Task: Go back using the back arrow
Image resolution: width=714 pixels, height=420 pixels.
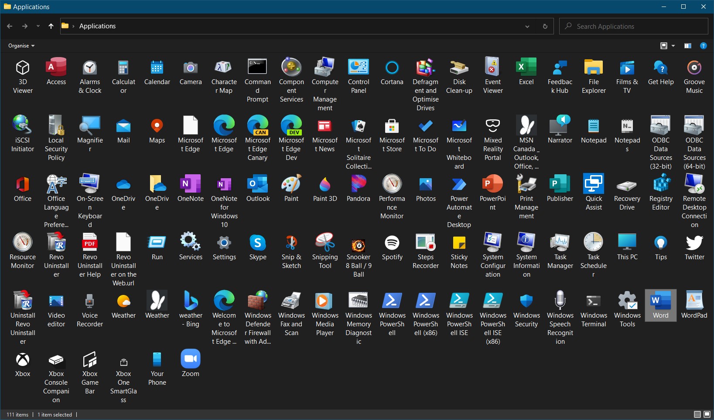Action: tap(10, 26)
